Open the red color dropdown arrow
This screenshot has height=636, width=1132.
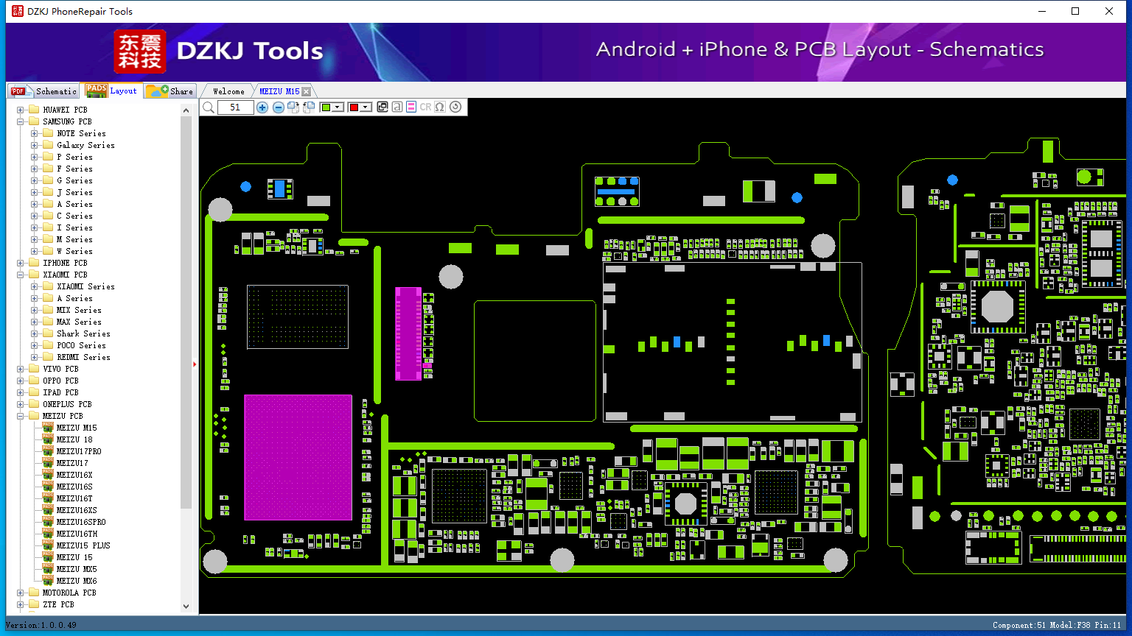pyautogui.click(x=366, y=107)
